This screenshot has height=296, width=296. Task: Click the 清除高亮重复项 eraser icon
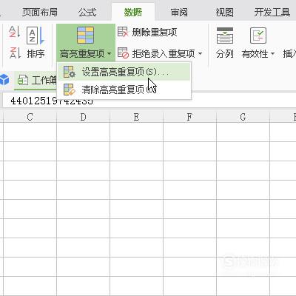coord(69,90)
